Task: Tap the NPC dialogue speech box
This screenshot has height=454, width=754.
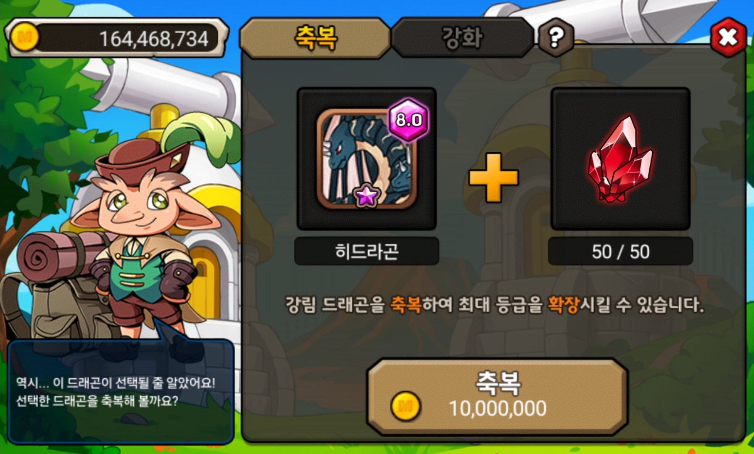Action: [x=121, y=392]
